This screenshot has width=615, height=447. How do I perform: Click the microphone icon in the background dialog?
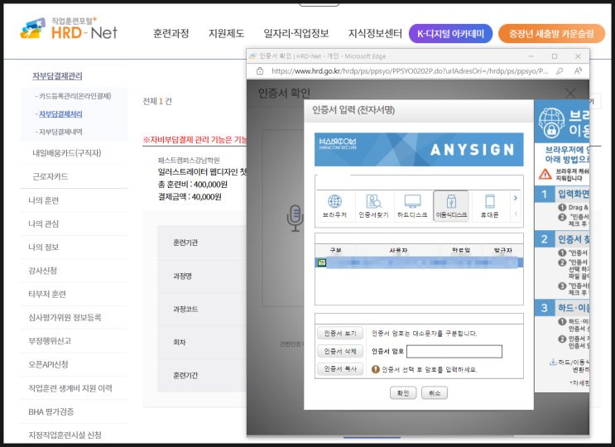pos(295,218)
